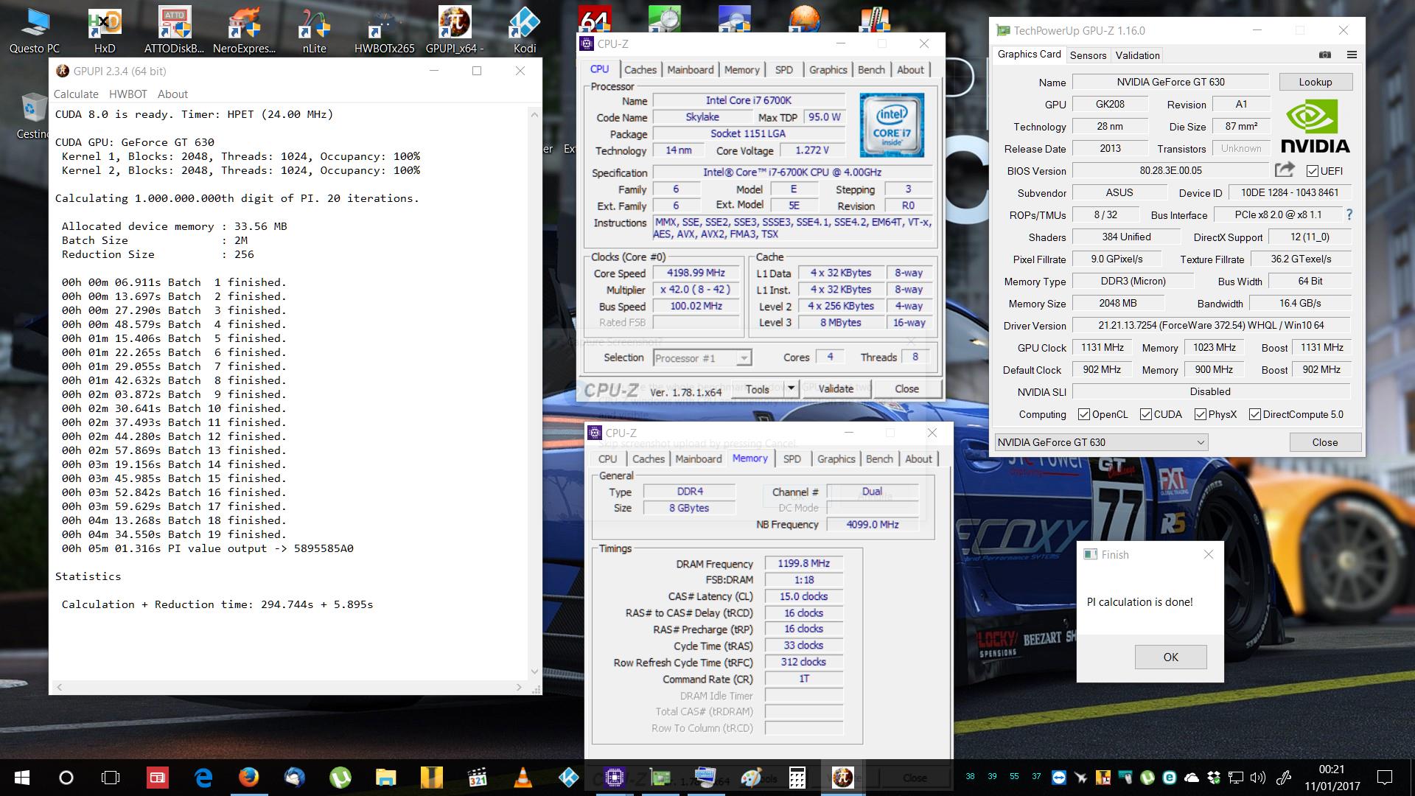Screen dimensions: 1415x796
Task: Open File Explorer from the taskbar
Action: click(x=385, y=777)
